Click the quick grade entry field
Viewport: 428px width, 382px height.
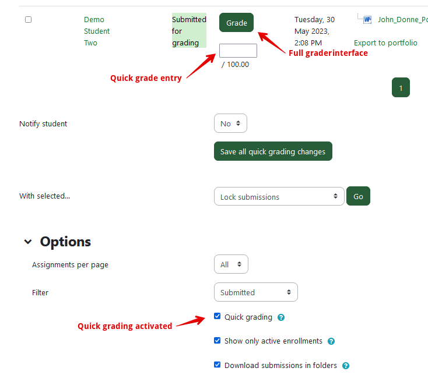click(x=238, y=51)
